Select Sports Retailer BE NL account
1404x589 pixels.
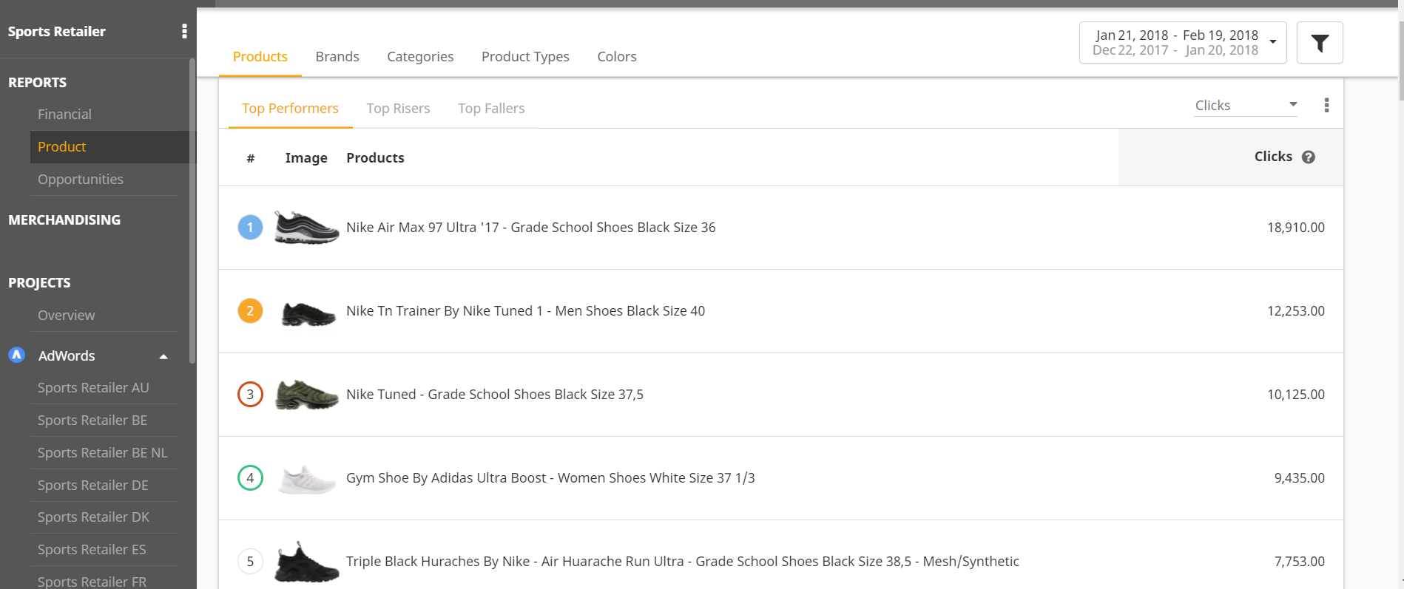[103, 453]
